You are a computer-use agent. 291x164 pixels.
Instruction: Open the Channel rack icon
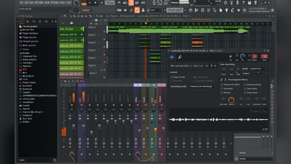coord(203,10)
